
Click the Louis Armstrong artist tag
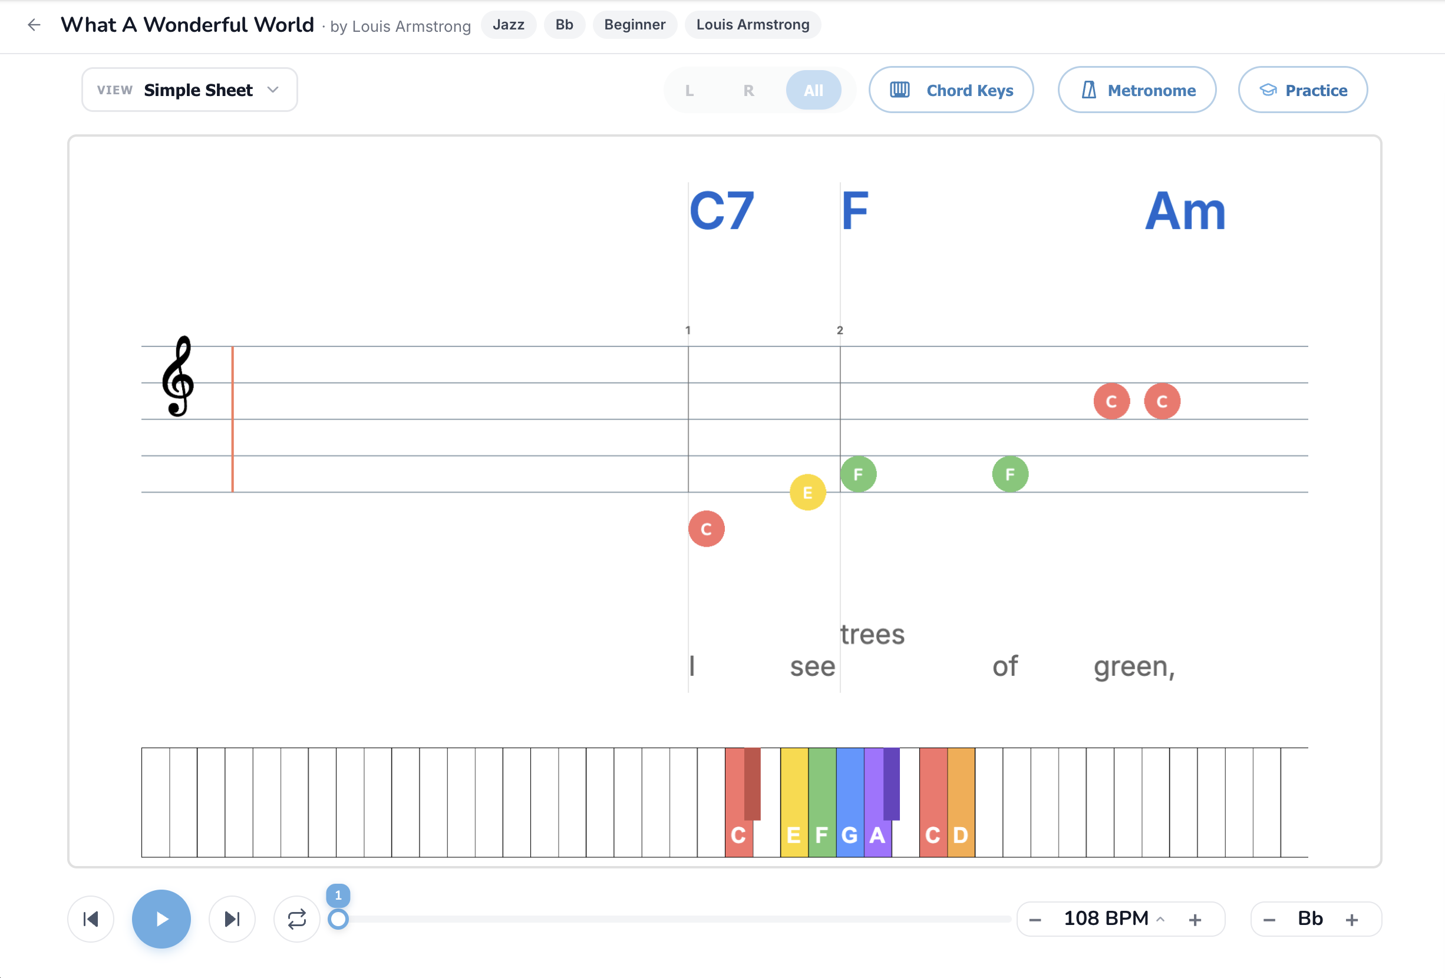753,25
